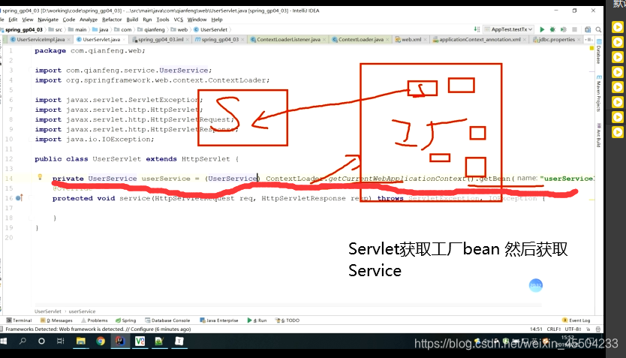The height and width of the screenshot is (358, 626).
Task: Open the Edit menu
Action: click(13, 20)
